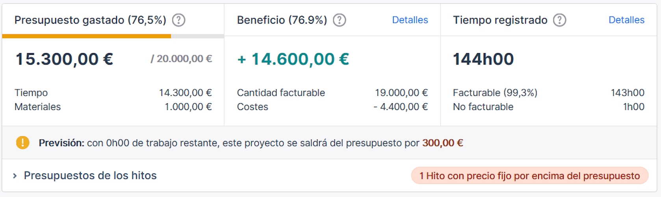The height and width of the screenshot is (197, 661).
Task: Click the question mark beside Tiempo registrado
Action: click(559, 20)
